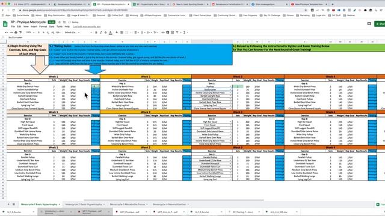Click the browser back button
The height and width of the screenshot is (216, 385).
[x=3, y=10]
